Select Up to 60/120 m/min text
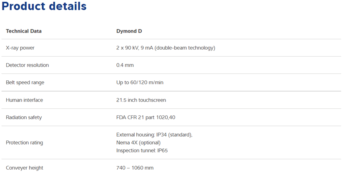This screenshot has height=175, width=342. [140, 82]
